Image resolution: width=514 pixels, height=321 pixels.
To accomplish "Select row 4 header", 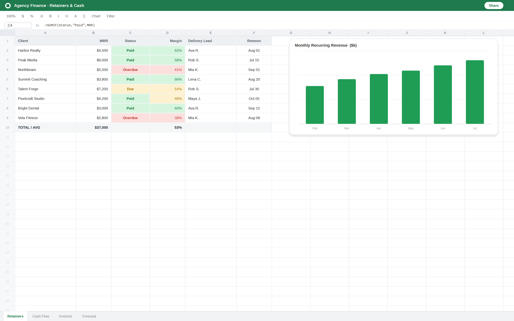I will (7, 70).
